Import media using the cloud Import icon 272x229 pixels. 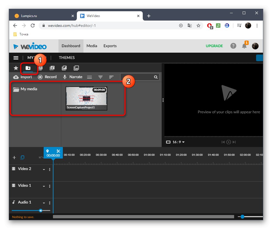pyautogui.click(x=16, y=77)
